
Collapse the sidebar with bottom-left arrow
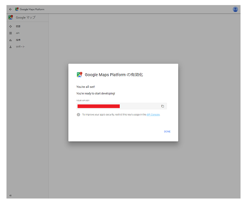pyautogui.click(x=10, y=196)
